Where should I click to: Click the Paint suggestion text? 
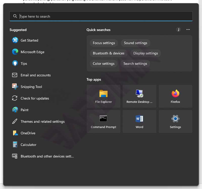coord(24,110)
